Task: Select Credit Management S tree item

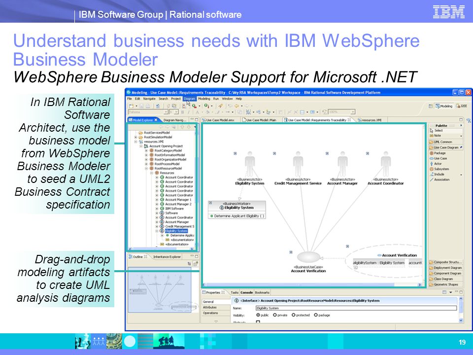Action: [x=180, y=226]
